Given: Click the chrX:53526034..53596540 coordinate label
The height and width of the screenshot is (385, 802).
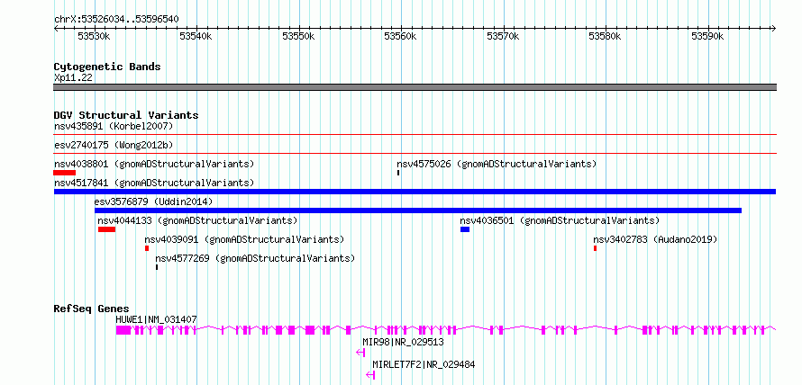Looking at the screenshot, I should point(116,20).
